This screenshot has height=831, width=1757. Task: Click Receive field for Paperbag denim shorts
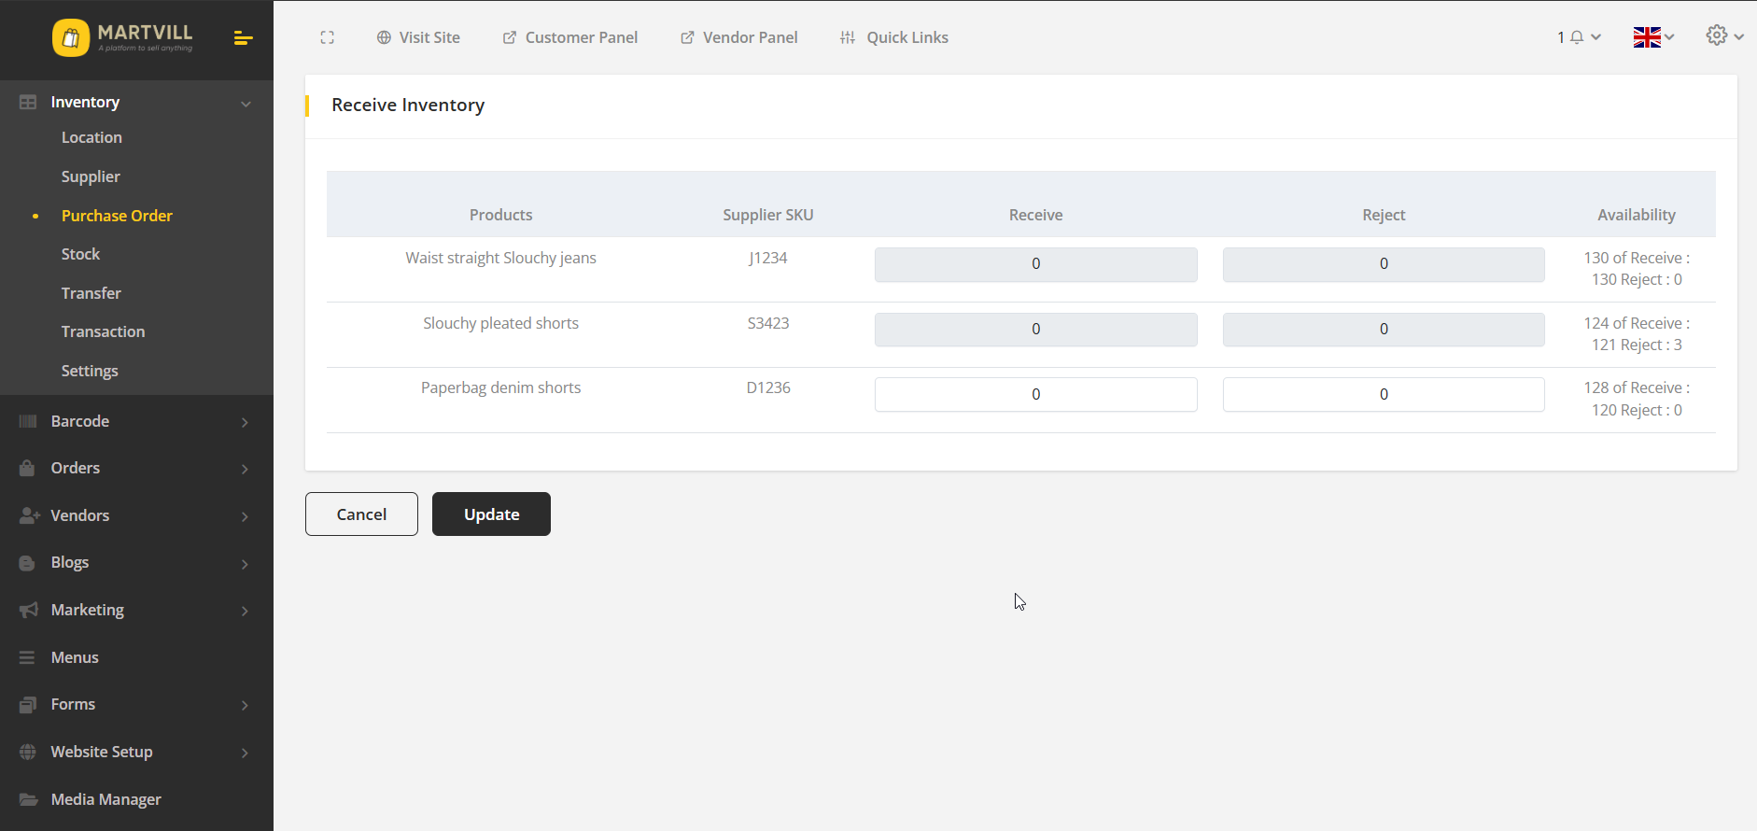[x=1035, y=394]
